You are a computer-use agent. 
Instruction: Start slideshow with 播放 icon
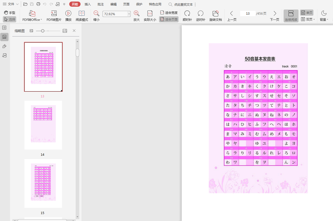click(68, 14)
